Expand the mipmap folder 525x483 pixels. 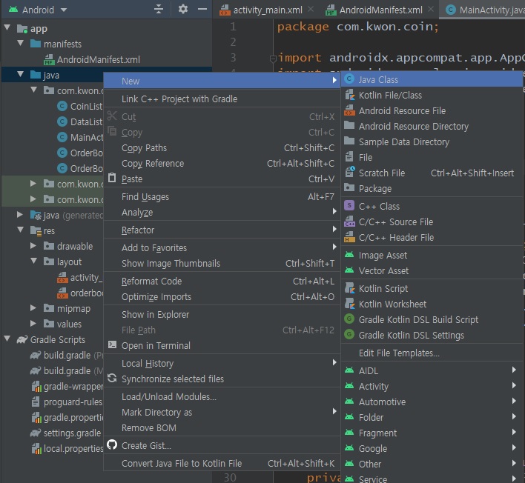33,308
